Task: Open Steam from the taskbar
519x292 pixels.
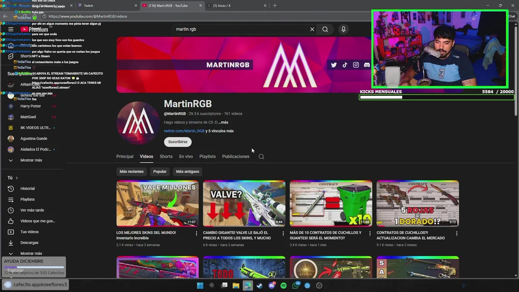Action: [259, 286]
